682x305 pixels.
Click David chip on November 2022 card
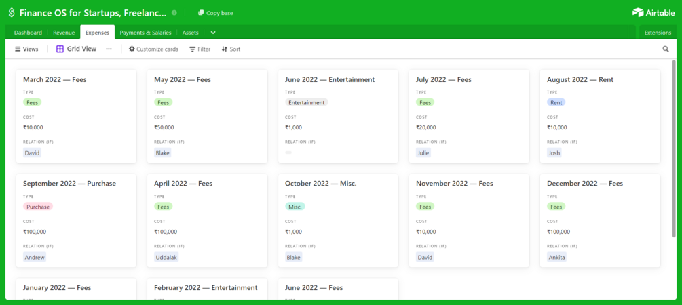[425, 257]
